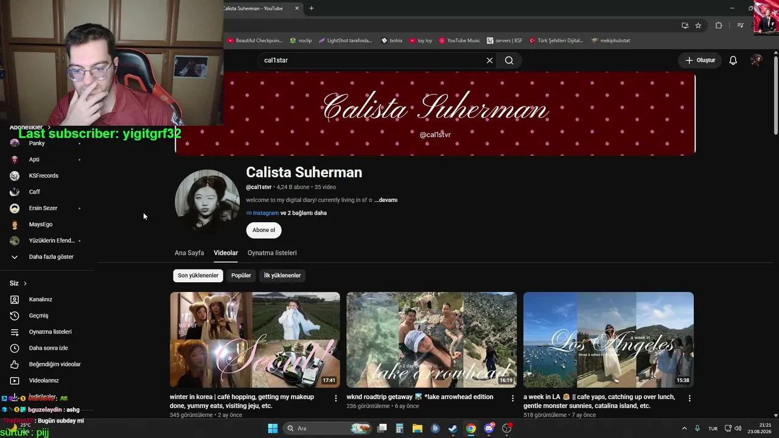Open the servers | KSF bookmark

coord(505,41)
